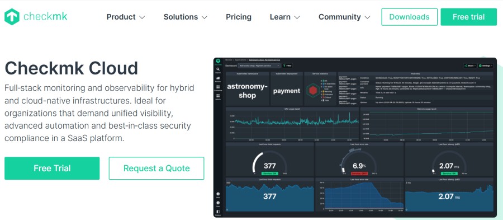The height and width of the screenshot is (220, 503).
Task: Open the Pricing page
Action: coord(239,17)
